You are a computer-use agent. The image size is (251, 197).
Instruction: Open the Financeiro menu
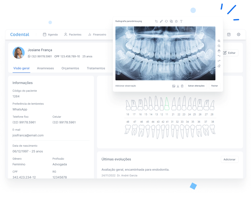(97, 34)
